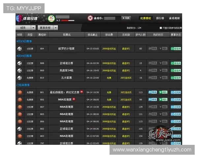Open 最后的战役：科比纪念赛 league
The image size is (198, 158).
coord(65,92)
